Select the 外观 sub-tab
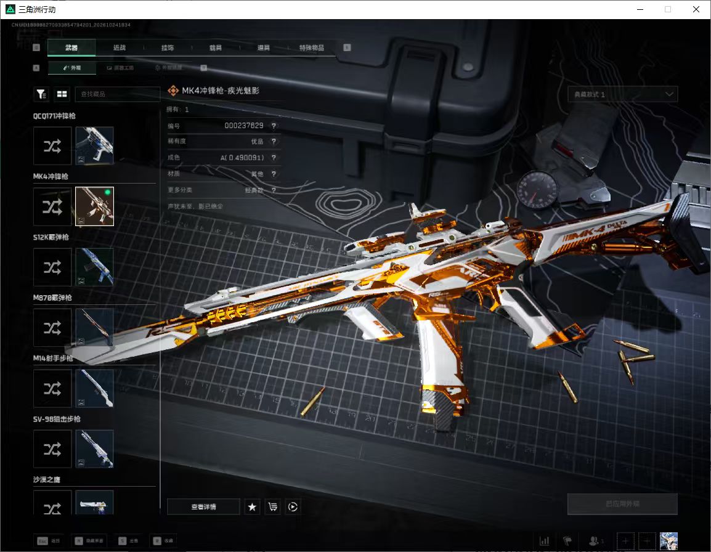The image size is (711, 552). (71, 68)
